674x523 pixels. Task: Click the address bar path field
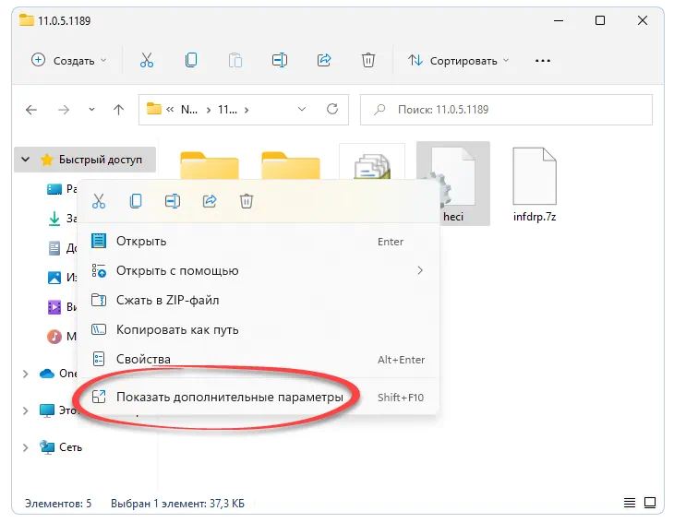(244, 110)
